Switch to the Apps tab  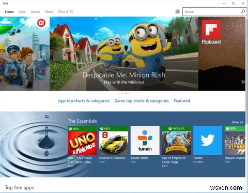(x=22, y=12)
